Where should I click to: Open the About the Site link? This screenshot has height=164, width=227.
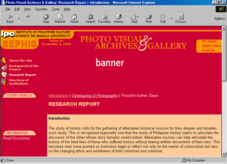21,60
